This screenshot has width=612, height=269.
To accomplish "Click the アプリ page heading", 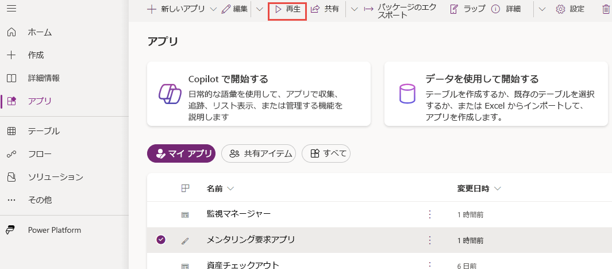I will pos(163,41).
